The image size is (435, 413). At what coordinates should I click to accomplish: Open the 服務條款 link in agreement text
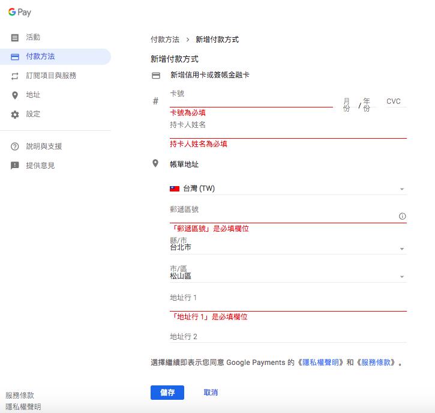pyautogui.click(x=376, y=363)
